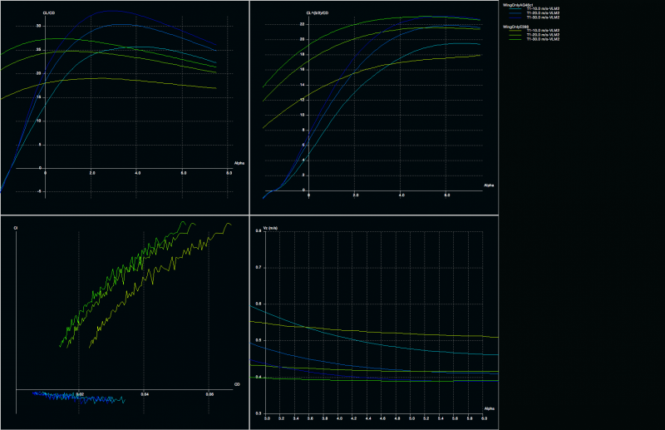Screen dimensions: 665x430
Task: Click the Alpha axis label in top-left graph
Action: (x=240, y=165)
